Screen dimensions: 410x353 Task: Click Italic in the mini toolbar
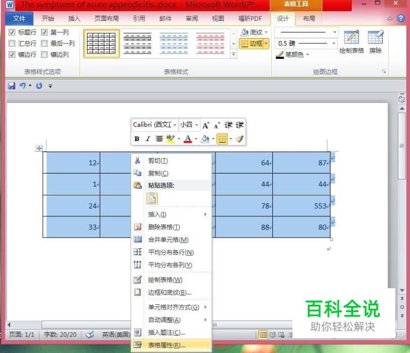click(148, 139)
